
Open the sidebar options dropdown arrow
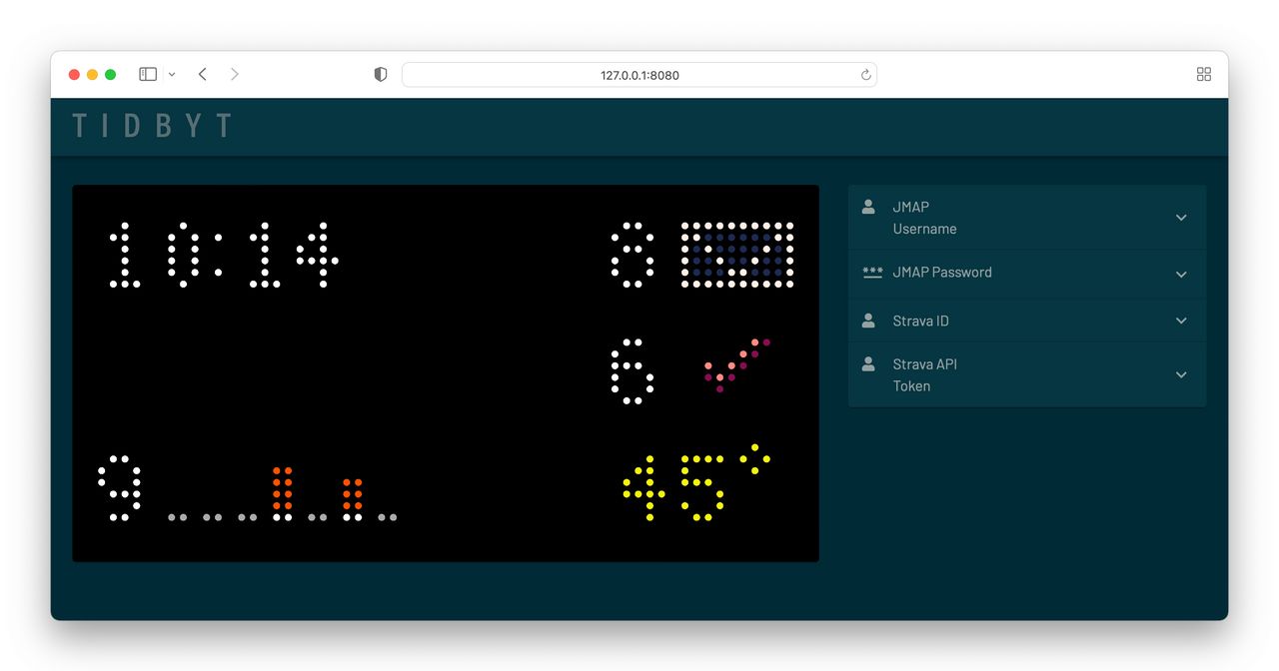(x=171, y=74)
